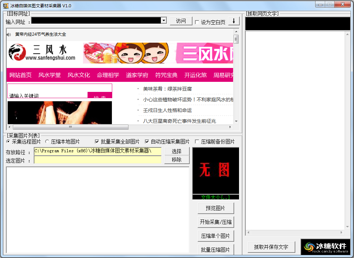Open the 风水学堂 menu on the webpage
The image size is (354, 258).
pos(49,75)
